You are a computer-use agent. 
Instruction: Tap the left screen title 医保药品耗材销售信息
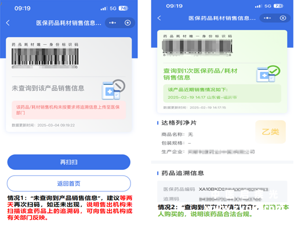(x=68, y=23)
